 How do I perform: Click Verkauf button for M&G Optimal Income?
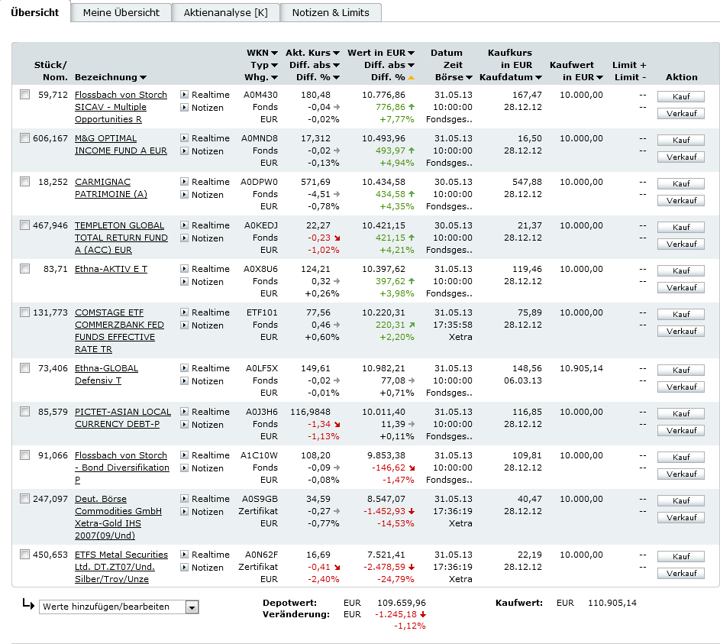point(681,157)
